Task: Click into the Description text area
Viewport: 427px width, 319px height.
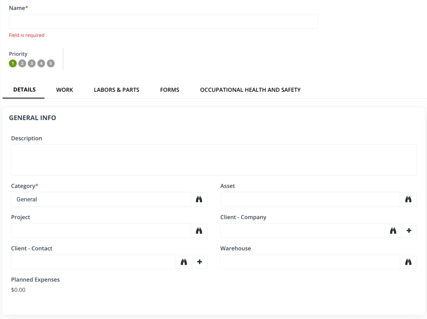Action: (x=213, y=160)
